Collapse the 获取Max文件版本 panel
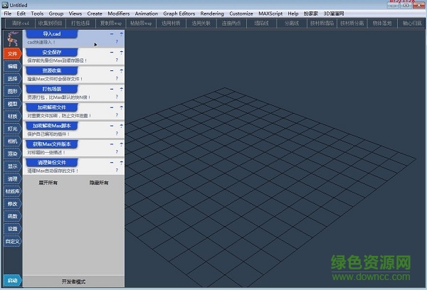Screen dimensions: 427x290 coord(112,144)
